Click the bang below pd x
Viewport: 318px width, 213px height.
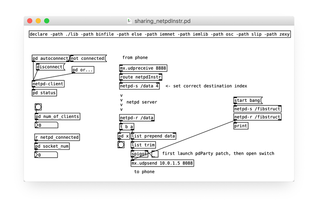(121, 144)
